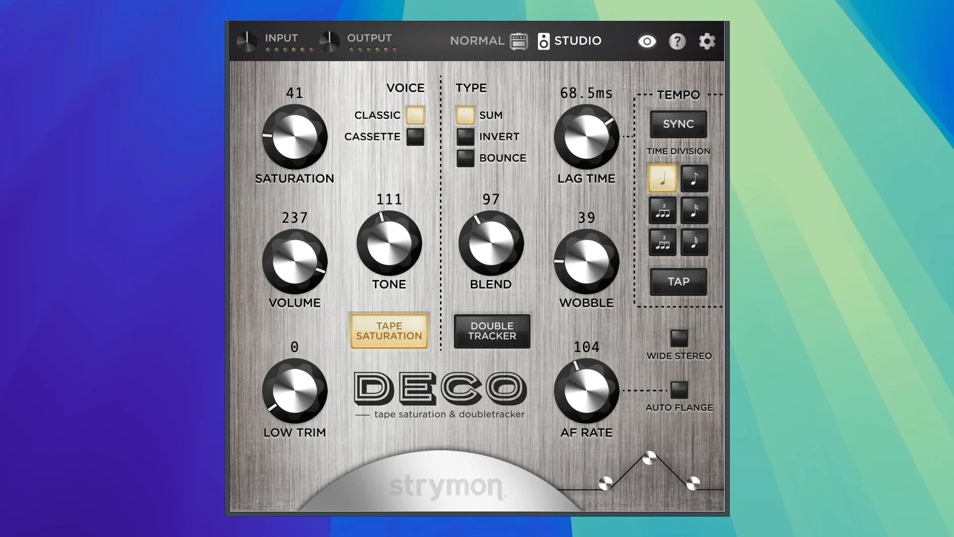Click the tempo SYNC button
This screenshot has width=954, height=537.
(678, 124)
